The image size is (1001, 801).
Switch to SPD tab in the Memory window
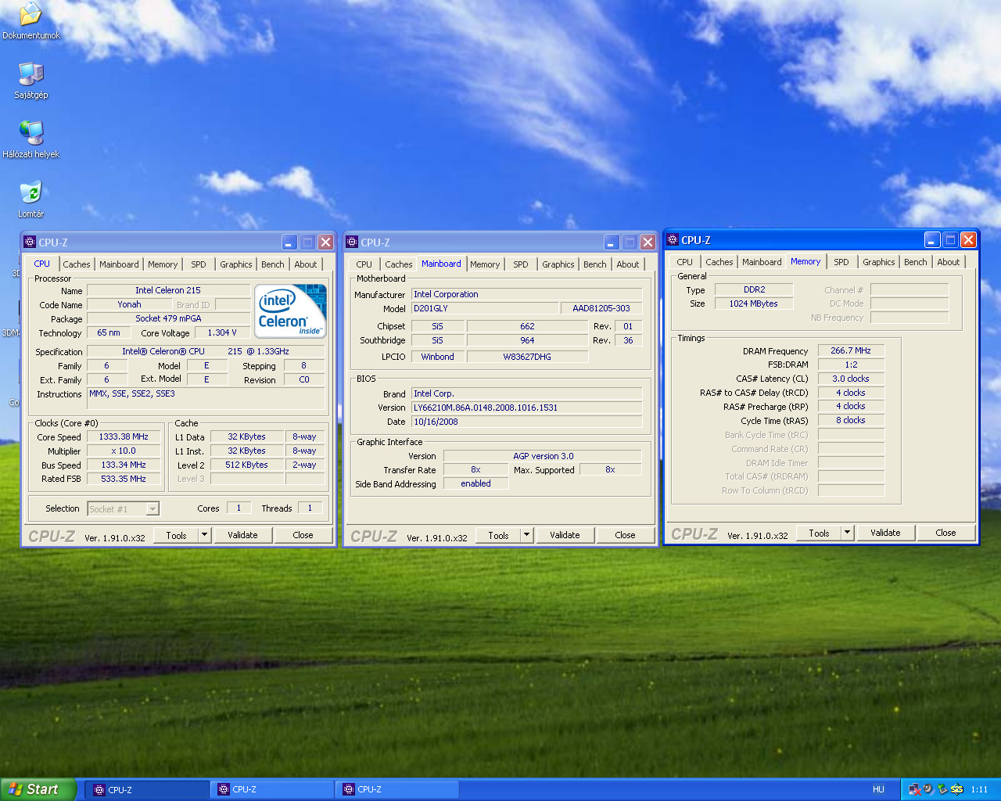[841, 262]
